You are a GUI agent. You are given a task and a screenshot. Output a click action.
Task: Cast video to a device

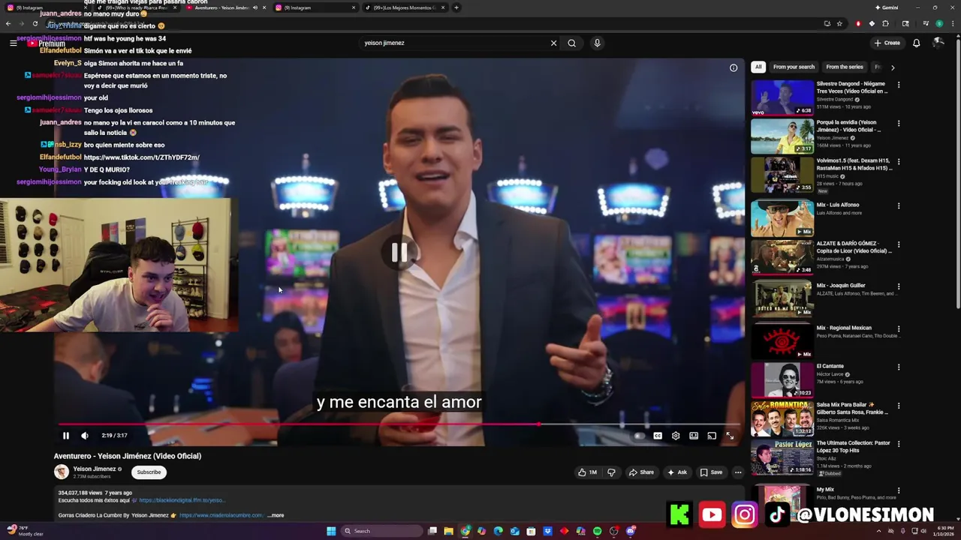(x=712, y=436)
